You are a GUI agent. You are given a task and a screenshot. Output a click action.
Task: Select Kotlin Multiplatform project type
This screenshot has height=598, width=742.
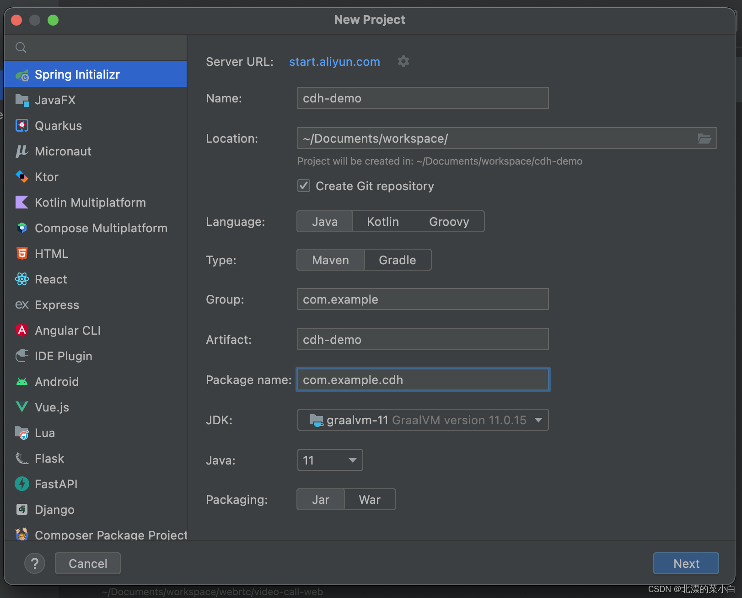95,203
